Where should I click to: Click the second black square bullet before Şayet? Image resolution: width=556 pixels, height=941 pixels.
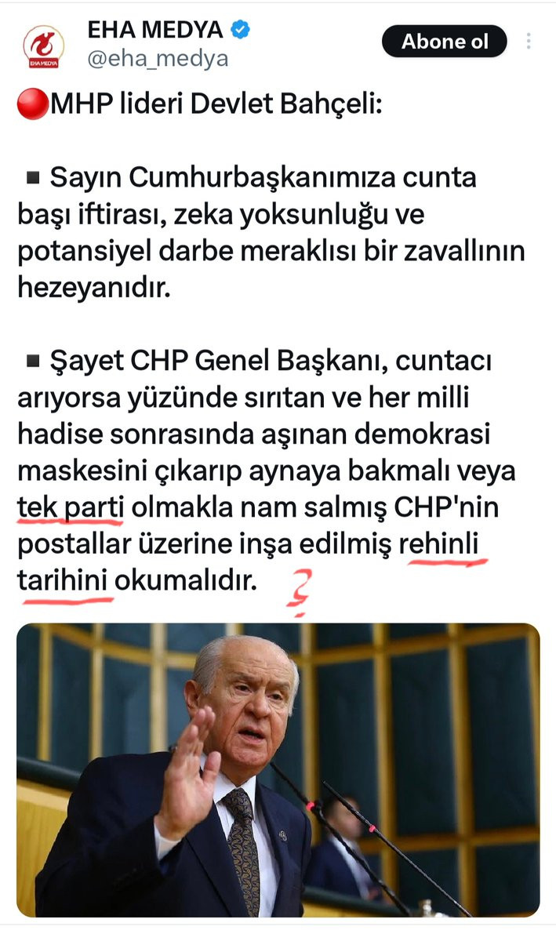tap(33, 362)
